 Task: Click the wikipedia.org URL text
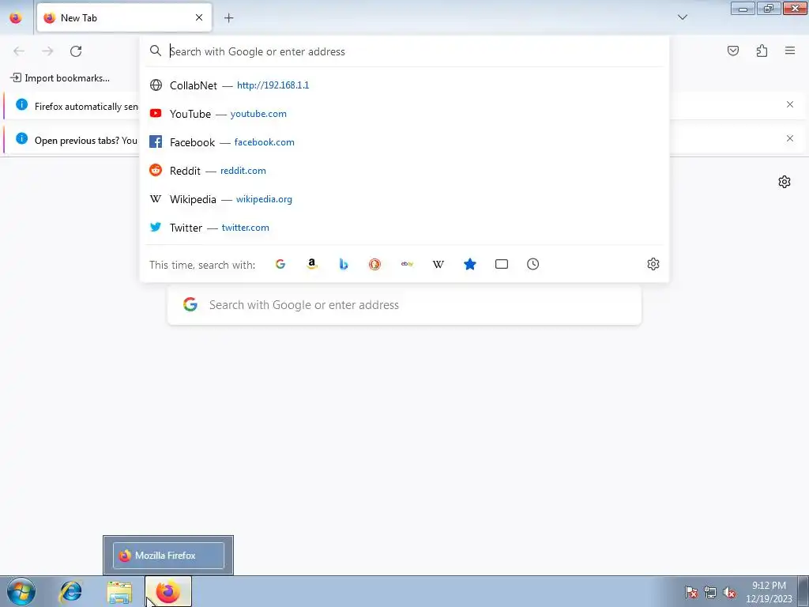pos(264,198)
